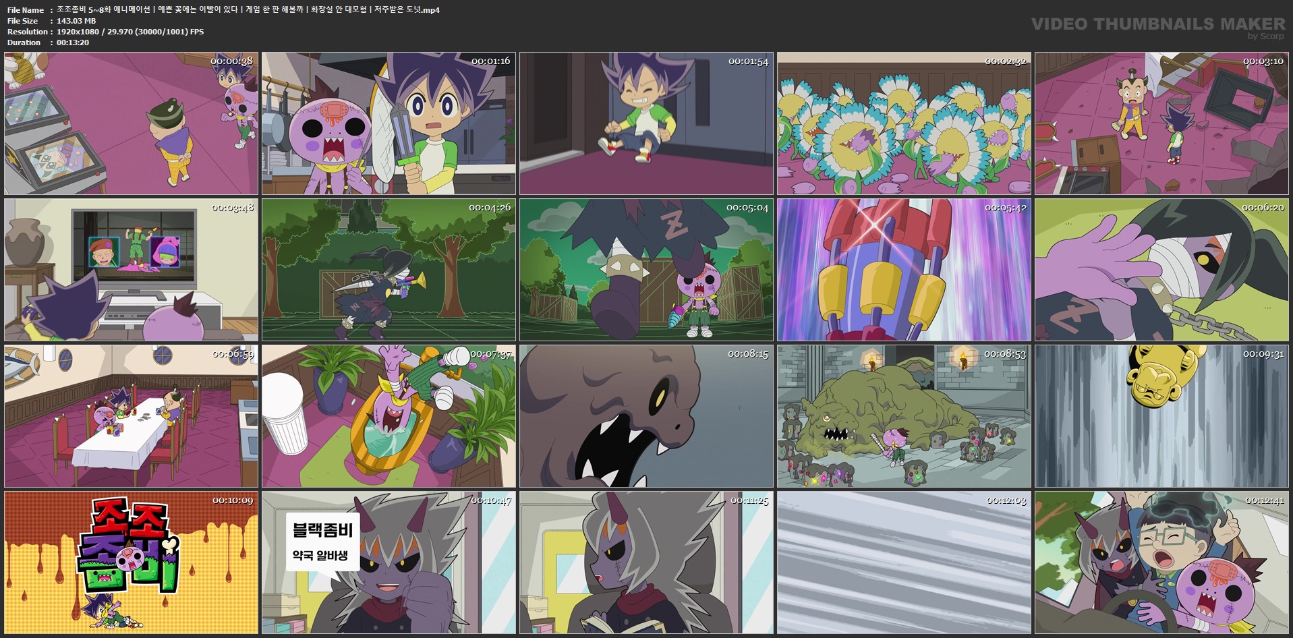Open the thumbnail stamped 00:06:20

tap(1161, 270)
